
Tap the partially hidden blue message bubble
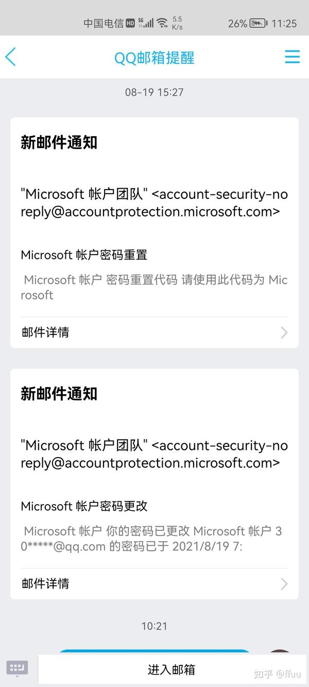point(154,652)
